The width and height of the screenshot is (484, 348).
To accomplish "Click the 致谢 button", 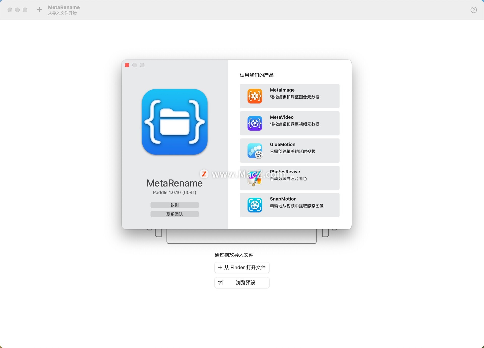I will [174, 205].
